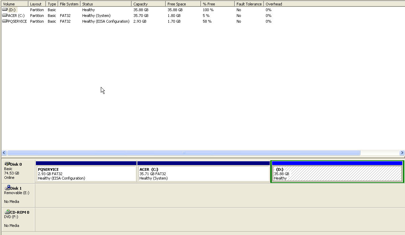Click the ACER (C:) volume drive icon
This screenshot has height=235, width=405.
tap(5, 15)
